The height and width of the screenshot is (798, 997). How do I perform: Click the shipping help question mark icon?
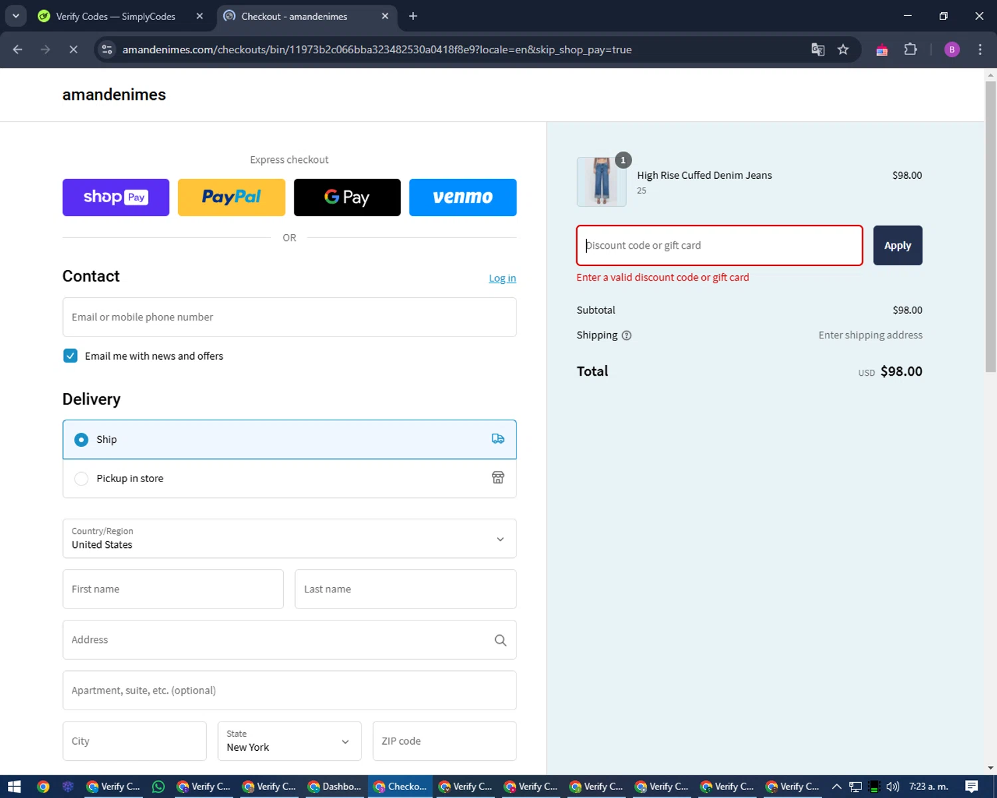[626, 335]
